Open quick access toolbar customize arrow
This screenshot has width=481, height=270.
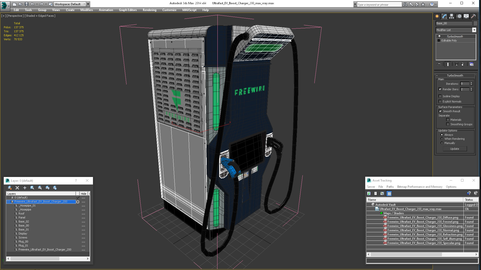pos(88,4)
